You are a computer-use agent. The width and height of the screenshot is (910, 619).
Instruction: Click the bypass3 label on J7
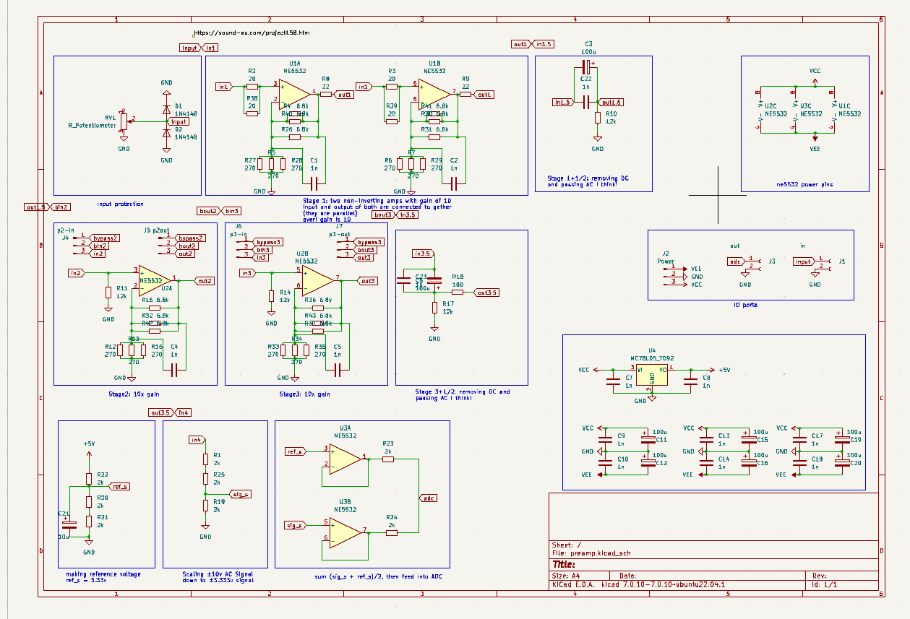point(369,242)
